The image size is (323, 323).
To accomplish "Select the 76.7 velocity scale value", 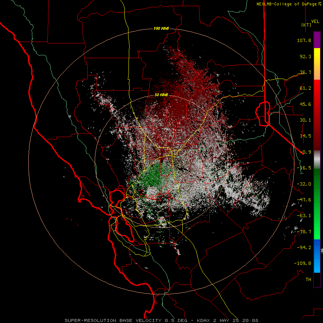I will [x=305, y=72].
